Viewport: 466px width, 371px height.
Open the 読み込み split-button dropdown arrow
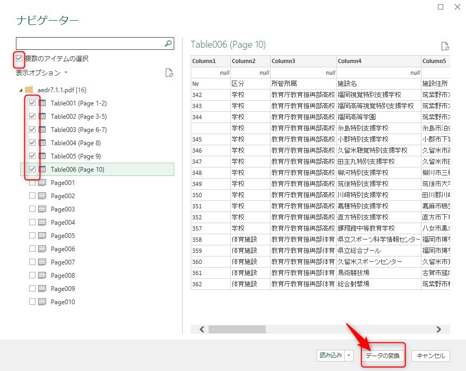pos(349,356)
